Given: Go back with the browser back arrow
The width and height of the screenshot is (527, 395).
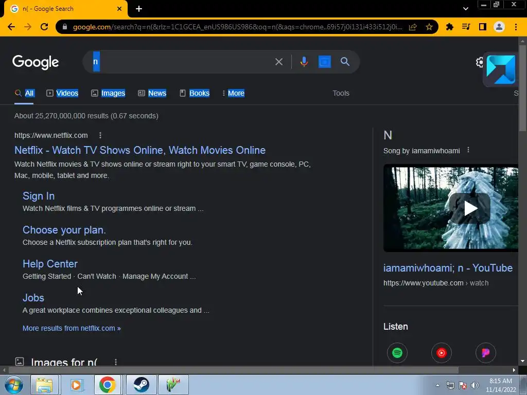Looking at the screenshot, I should [x=11, y=27].
